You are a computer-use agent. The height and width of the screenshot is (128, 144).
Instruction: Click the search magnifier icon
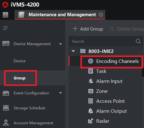pyautogui.click(x=138, y=41)
